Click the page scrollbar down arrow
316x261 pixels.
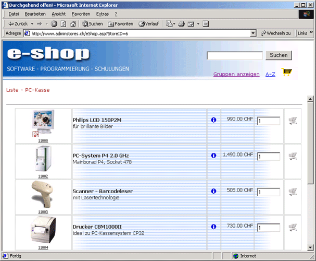click(310, 247)
